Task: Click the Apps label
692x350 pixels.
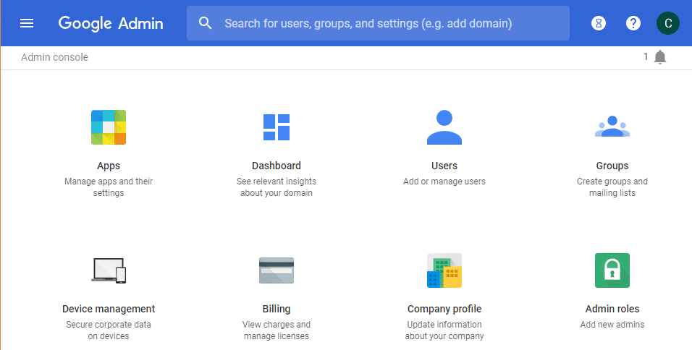Action: point(109,166)
